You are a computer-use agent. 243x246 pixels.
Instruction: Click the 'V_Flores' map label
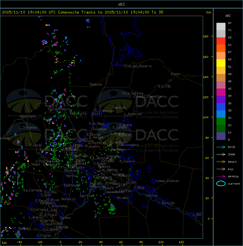pyautogui.click(x=44, y=235)
